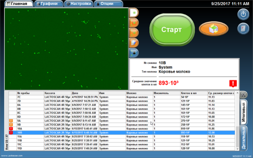This screenshot has height=158, width=253.
Task: Select sample row 9A in table
Action: [122, 121]
